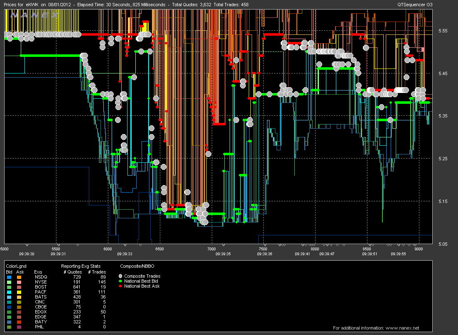Select the NSDQ bid color swatch
Image resolution: width=458 pixels, height=335 pixels.
(x=9, y=277)
